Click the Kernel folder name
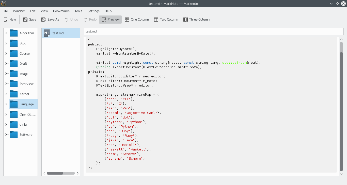 point(24,94)
